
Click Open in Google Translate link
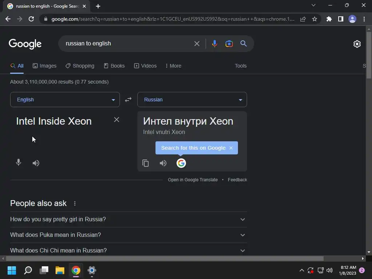[x=193, y=179]
